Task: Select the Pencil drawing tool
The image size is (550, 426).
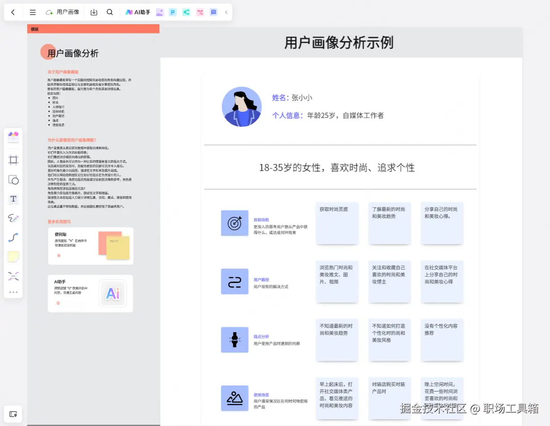Action: click(x=13, y=218)
